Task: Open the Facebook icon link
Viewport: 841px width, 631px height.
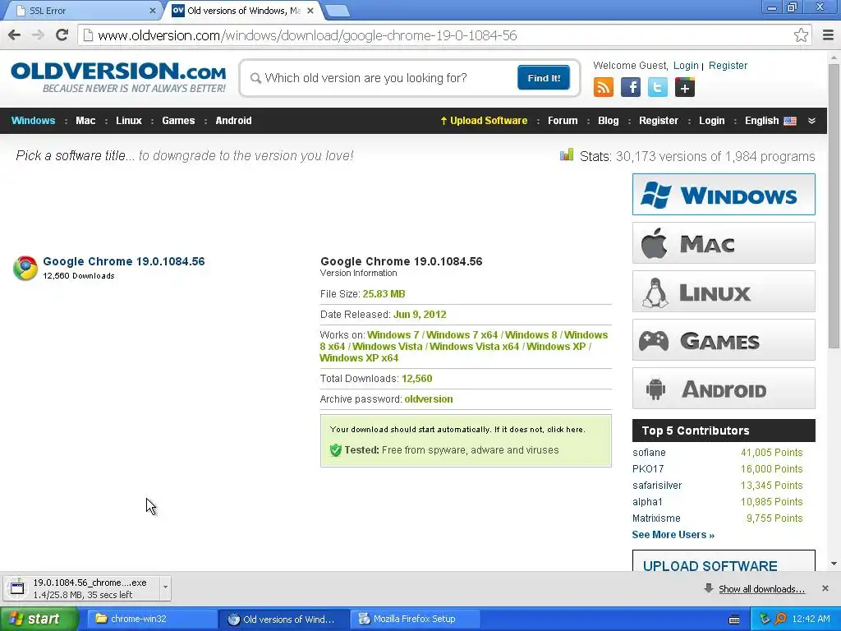Action: tap(630, 87)
